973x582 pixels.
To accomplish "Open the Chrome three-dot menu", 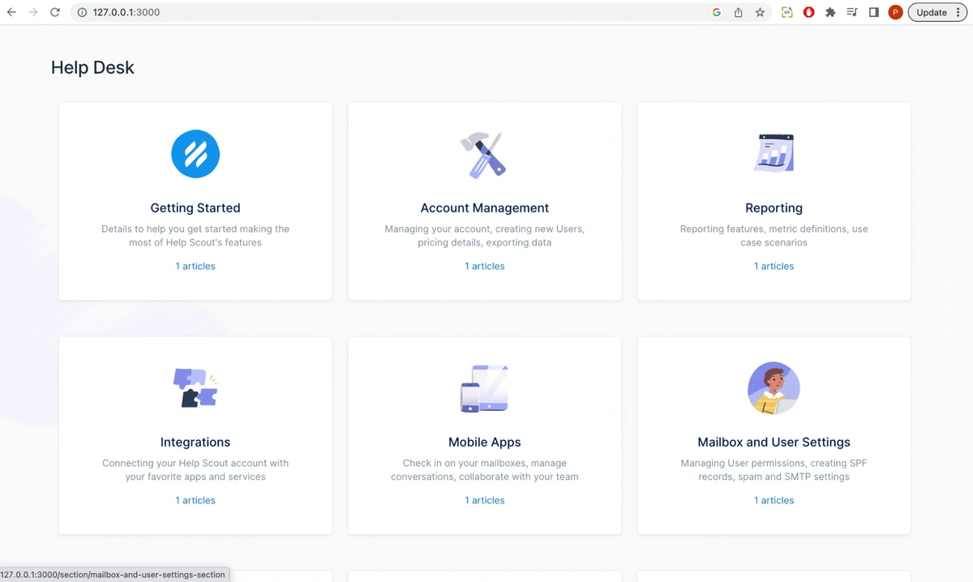I will tap(958, 12).
